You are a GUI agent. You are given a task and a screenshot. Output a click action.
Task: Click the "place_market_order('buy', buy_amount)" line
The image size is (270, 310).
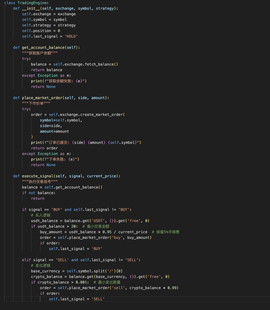tap(96, 238)
